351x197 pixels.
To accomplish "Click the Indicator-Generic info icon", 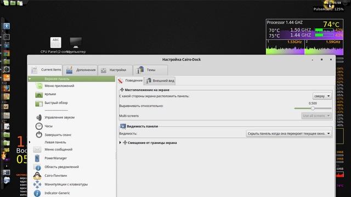I will click(x=37, y=193).
